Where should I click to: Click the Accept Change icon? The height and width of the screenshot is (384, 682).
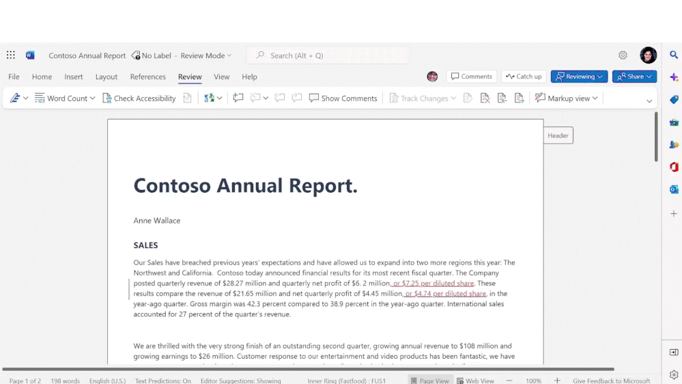pyautogui.click(x=468, y=98)
